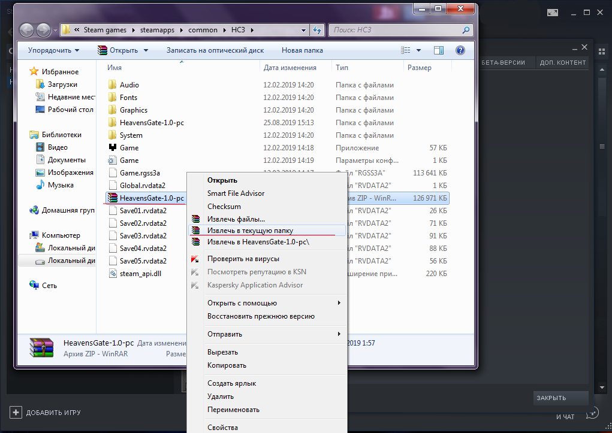The width and height of the screenshot is (612, 433).
Task: Click the change view icon
Action: pos(406,50)
